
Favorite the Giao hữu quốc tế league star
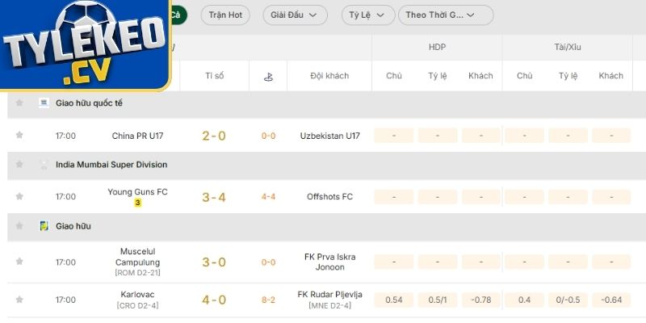(x=19, y=103)
